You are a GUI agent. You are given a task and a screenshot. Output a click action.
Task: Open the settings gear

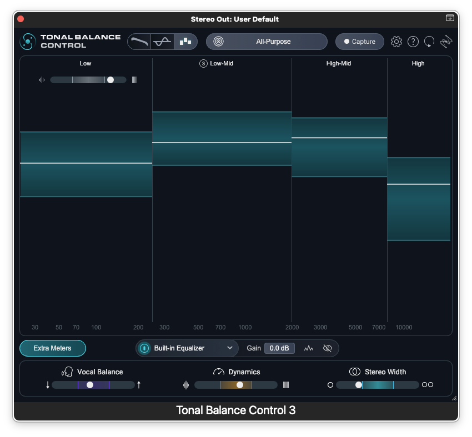[x=396, y=42]
